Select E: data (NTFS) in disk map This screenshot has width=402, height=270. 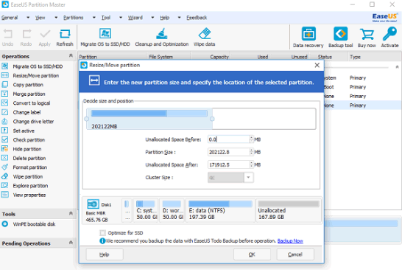tap(220, 210)
